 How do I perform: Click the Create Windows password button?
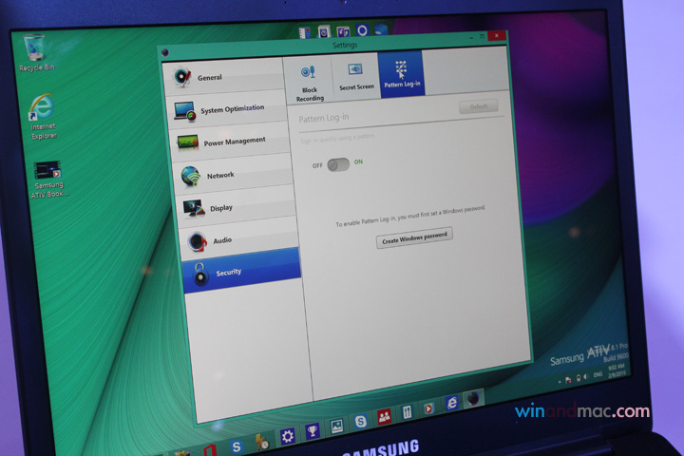(414, 237)
